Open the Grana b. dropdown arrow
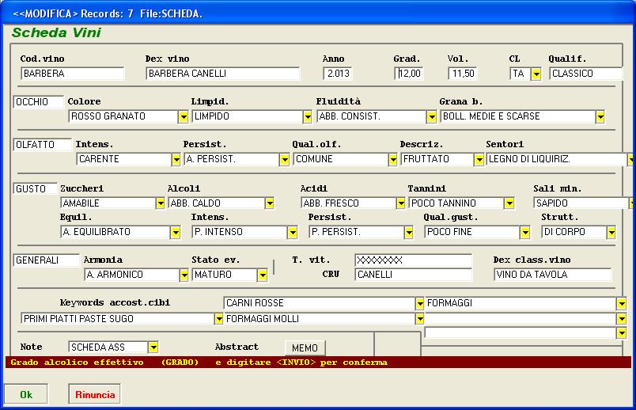This screenshot has width=636, height=410. (600, 117)
